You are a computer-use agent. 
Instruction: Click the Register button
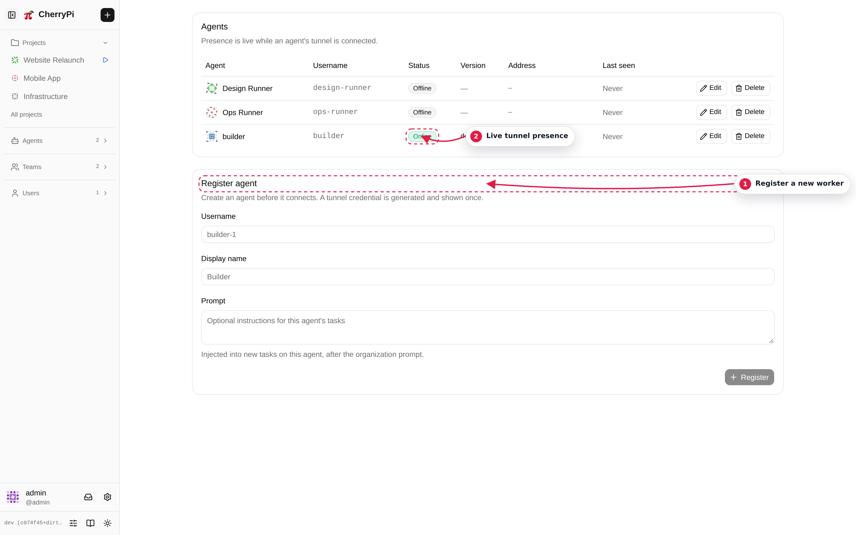coord(749,377)
